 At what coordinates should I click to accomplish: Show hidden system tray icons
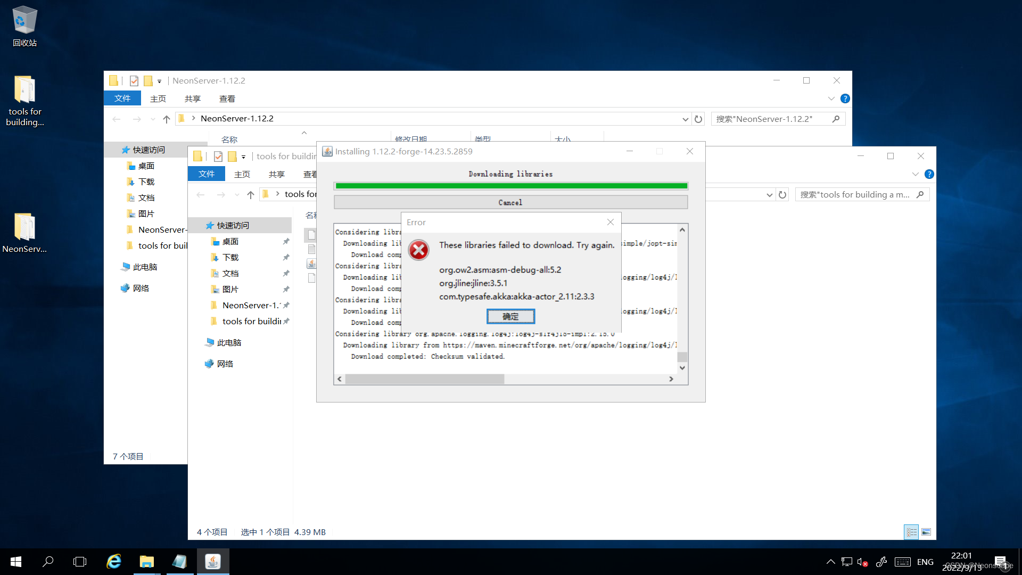coord(830,562)
